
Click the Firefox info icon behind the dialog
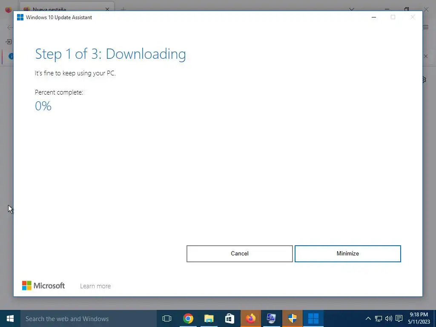(11, 56)
